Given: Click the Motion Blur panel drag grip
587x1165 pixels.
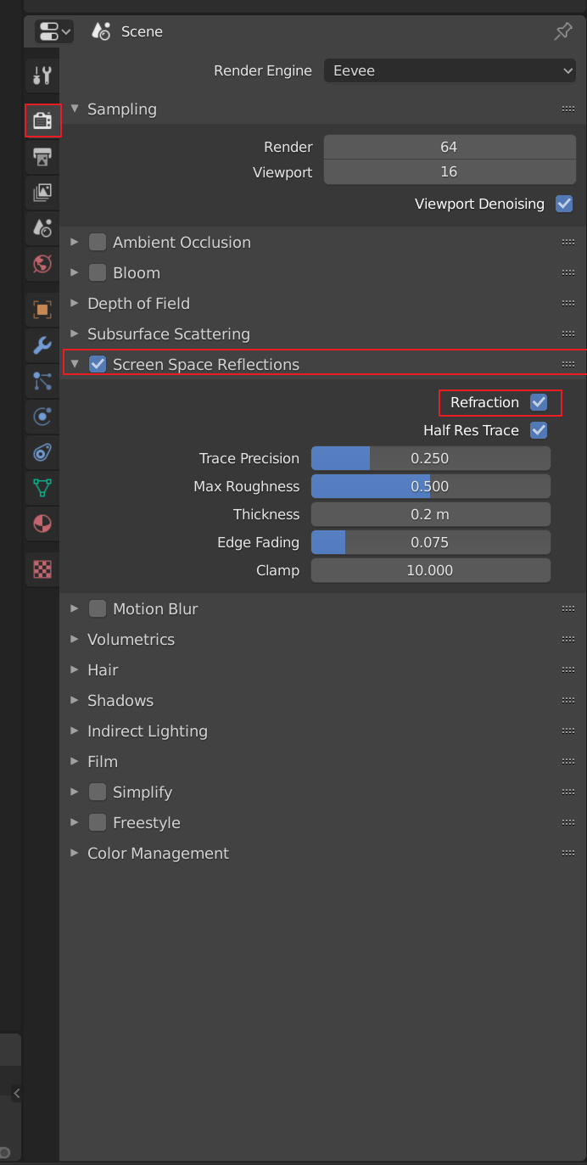Looking at the screenshot, I should pyautogui.click(x=568, y=609).
